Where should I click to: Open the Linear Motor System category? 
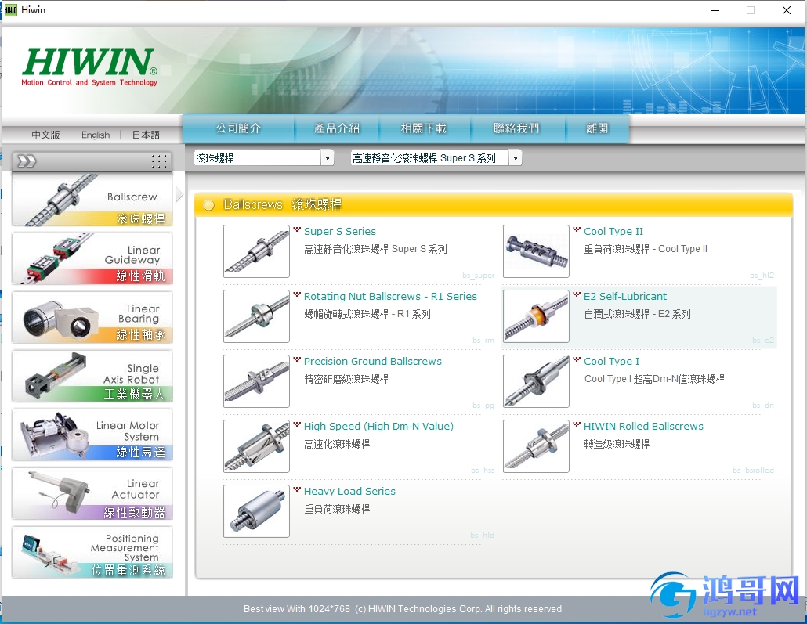(x=92, y=435)
